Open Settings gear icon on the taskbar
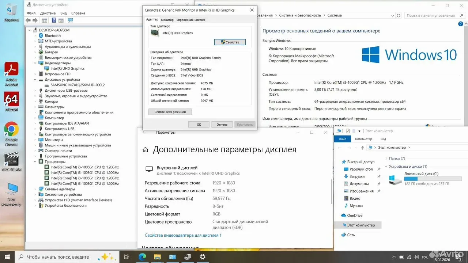The image size is (468, 263). (x=203, y=257)
